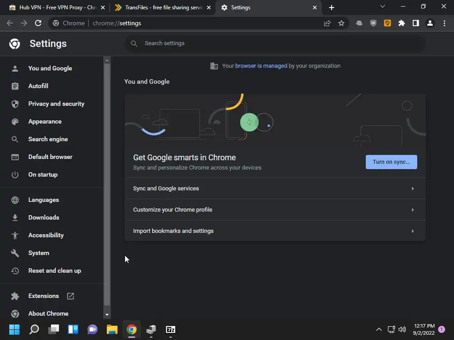Follow the 'browser is managed' link
Screen dimensions: 454x340
coord(261,66)
